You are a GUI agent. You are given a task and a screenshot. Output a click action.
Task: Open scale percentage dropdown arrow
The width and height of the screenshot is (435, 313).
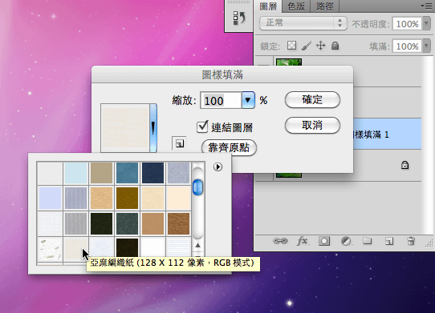click(x=248, y=100)
